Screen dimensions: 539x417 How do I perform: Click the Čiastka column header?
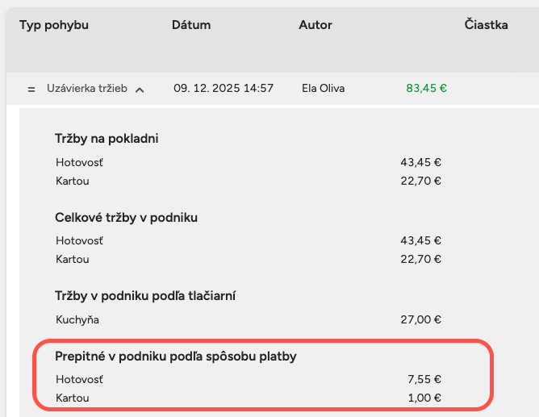click(486, 25)
